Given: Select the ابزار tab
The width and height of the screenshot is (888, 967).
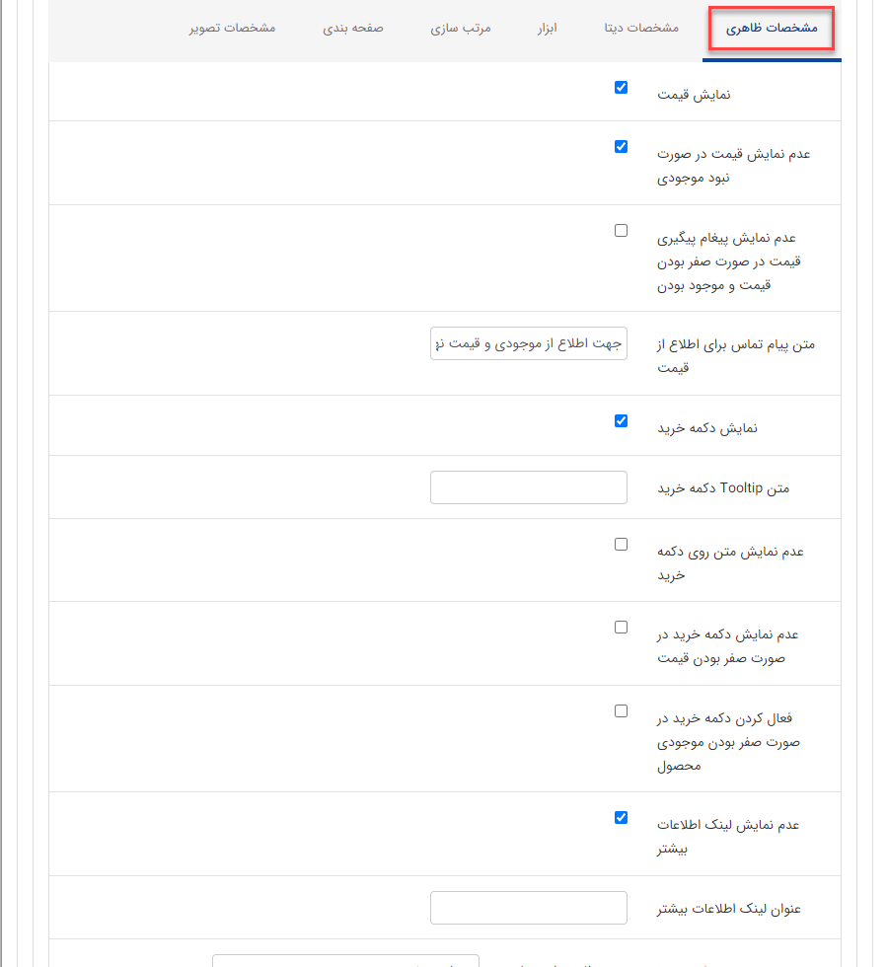Looking at the screenshot, I should 546,29.
